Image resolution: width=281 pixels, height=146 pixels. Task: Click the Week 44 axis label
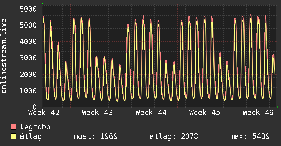(x=151, y=113)
